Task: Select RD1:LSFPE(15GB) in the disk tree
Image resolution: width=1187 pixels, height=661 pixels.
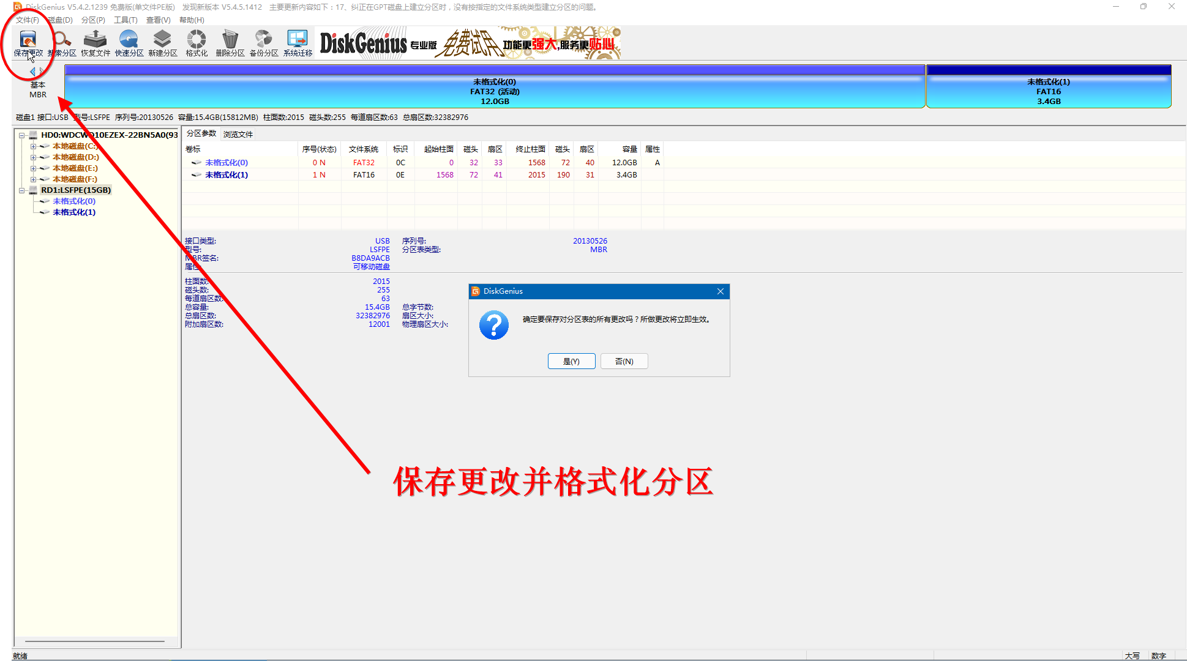Action: pos(76,190)
